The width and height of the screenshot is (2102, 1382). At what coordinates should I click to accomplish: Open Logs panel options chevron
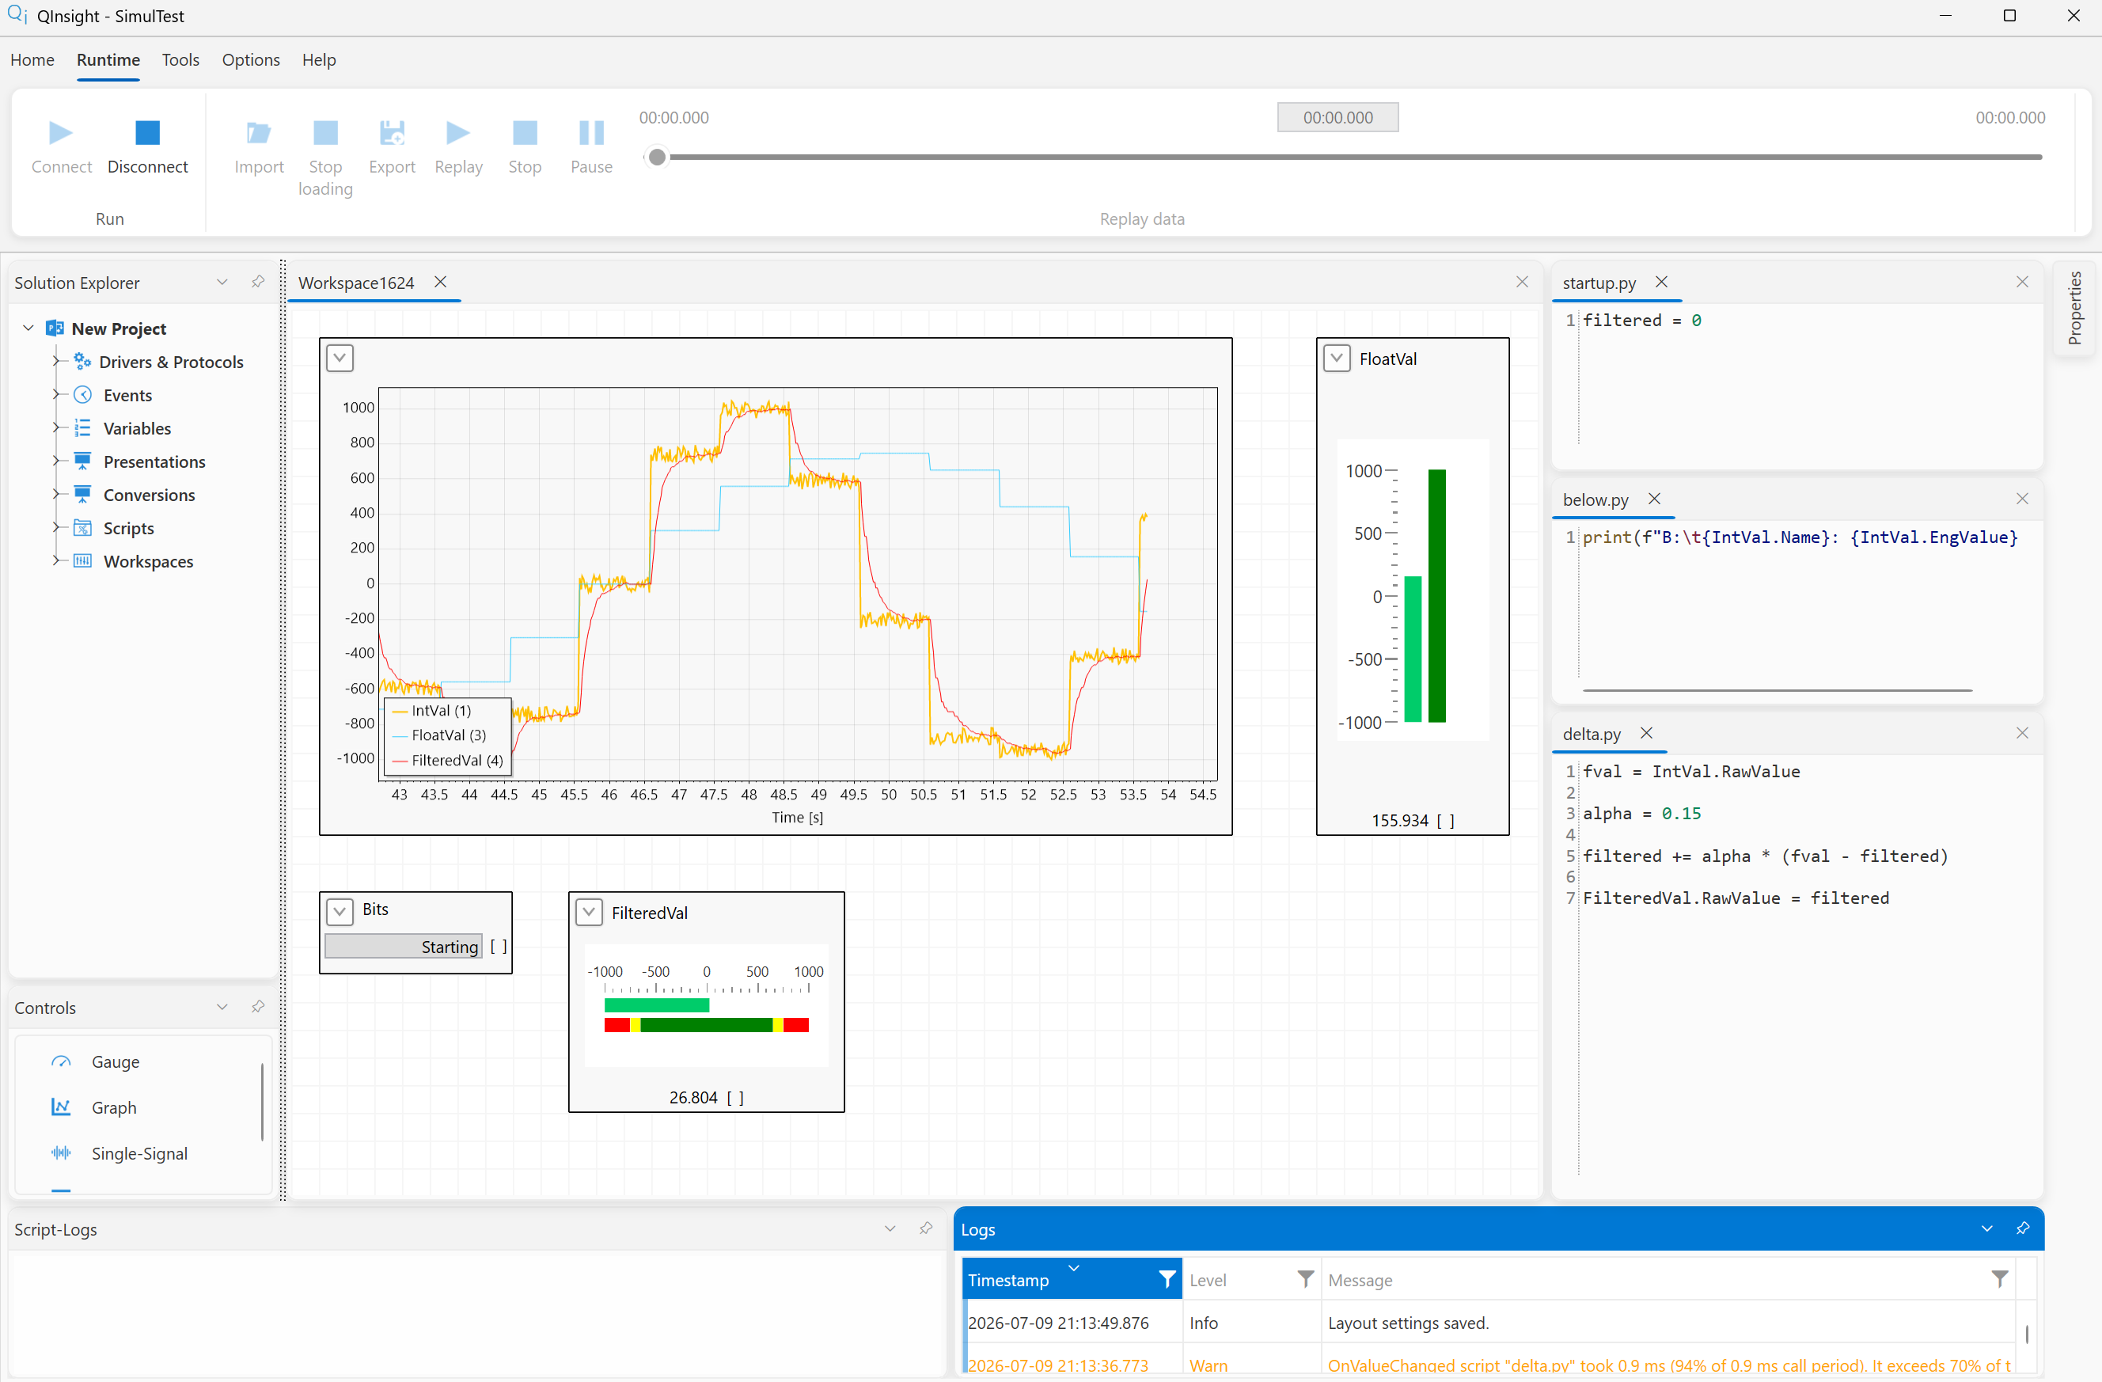[x=1986, y=1228]
